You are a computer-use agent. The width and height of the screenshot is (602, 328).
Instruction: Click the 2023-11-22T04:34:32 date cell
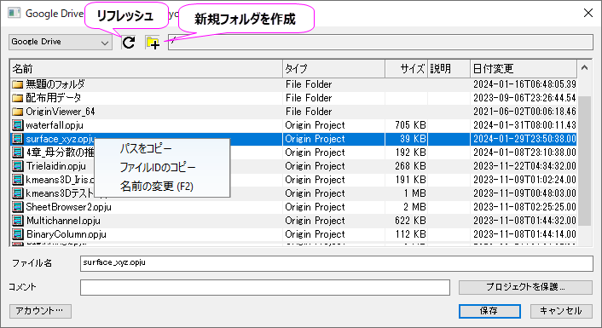pyautogui.click(x=524, y=166)
